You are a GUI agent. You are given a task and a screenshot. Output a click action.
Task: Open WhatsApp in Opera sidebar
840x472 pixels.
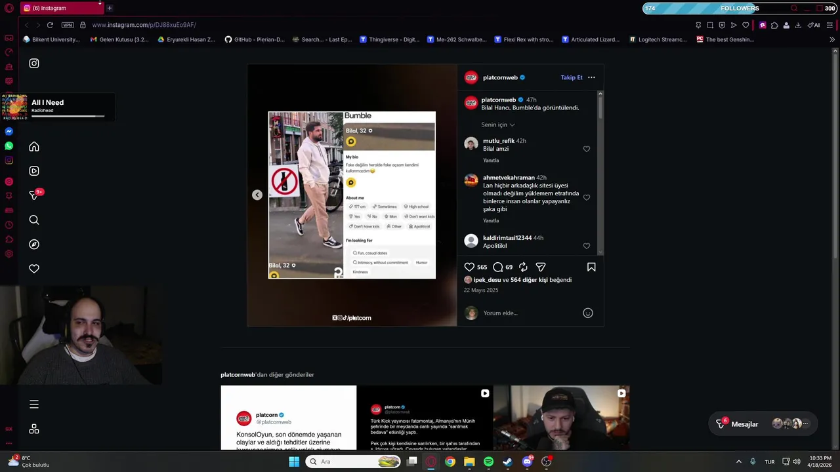(x=9, y=146)
